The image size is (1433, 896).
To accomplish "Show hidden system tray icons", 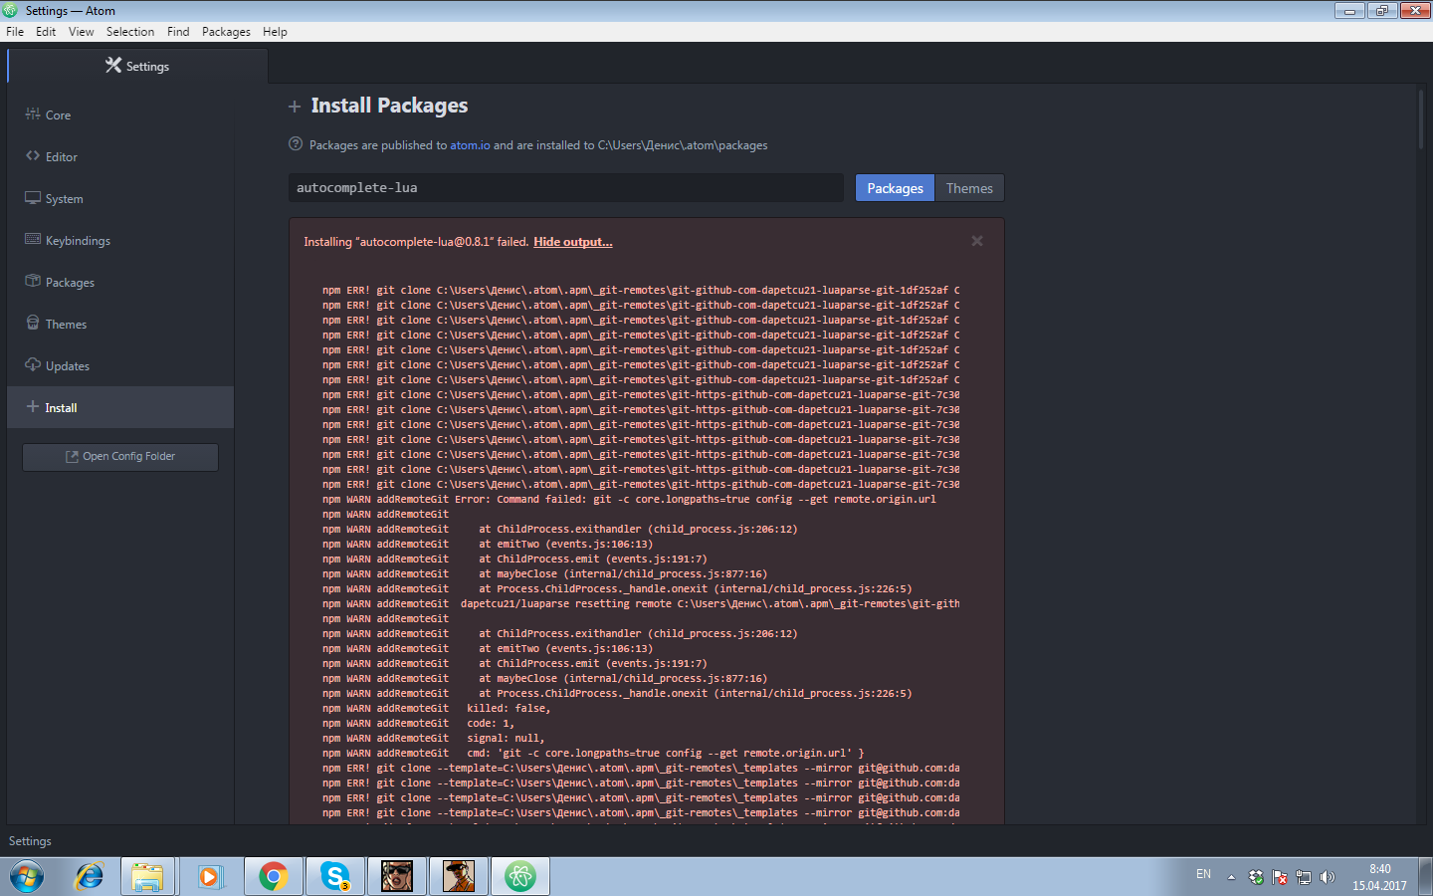I will point(1231,877).
